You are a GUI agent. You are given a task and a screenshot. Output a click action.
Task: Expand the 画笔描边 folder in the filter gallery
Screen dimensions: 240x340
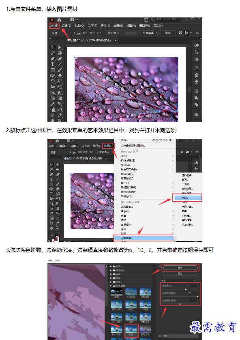111,270
